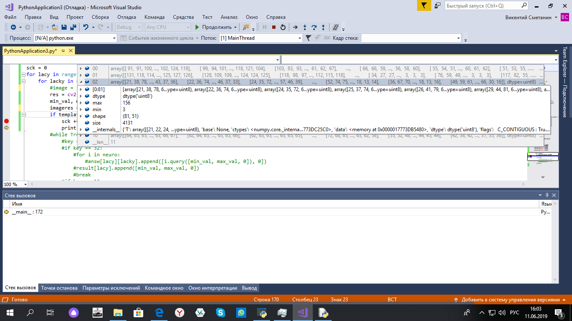The image size is (572, 321).
Task: Open the Справка menu
Action: 276,17
